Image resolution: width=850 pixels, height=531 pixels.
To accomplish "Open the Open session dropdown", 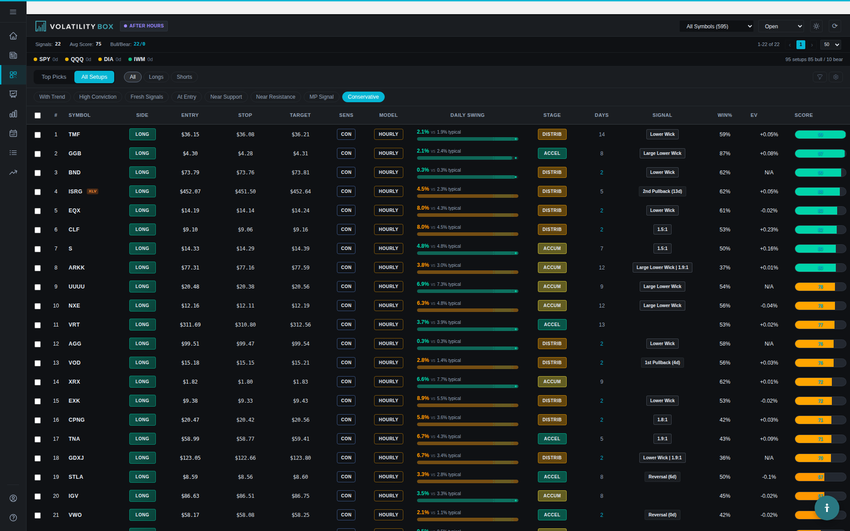I will [781, 26].
